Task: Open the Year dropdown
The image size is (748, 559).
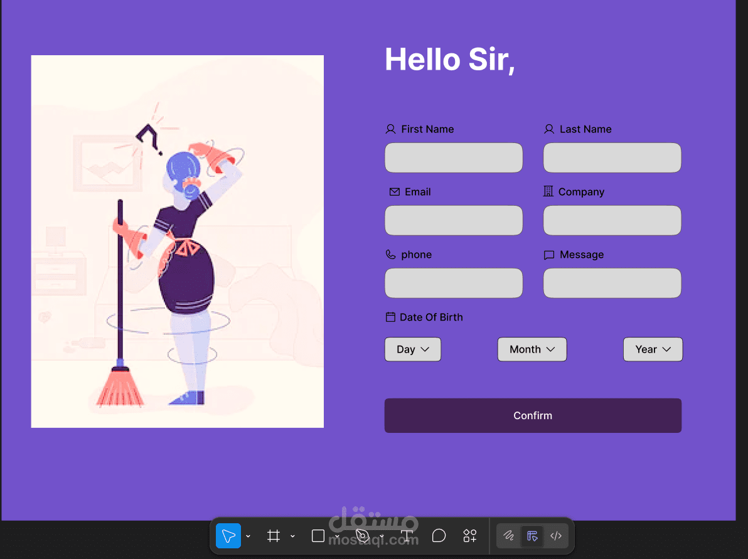Action: coord(653,349)
